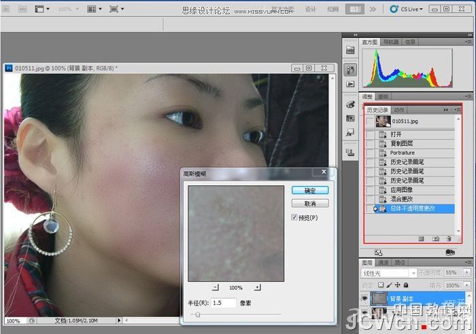Screen dimensions: 476x334
Task: Zoom in the Gaussian Blur preview
Action: click(x=258, y=287)
